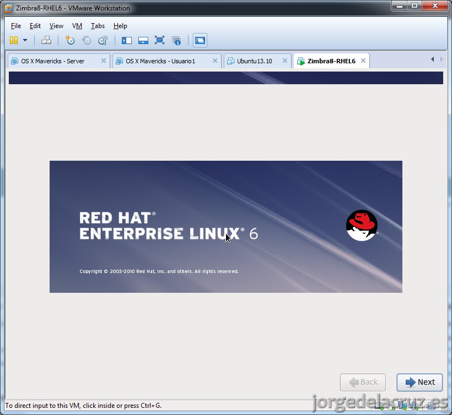Click the VM icon on OS X Mavericks - Usuario1 tab
Viewport: 452px width, 415px height.
pyautogui.click(x=120, y=61)
